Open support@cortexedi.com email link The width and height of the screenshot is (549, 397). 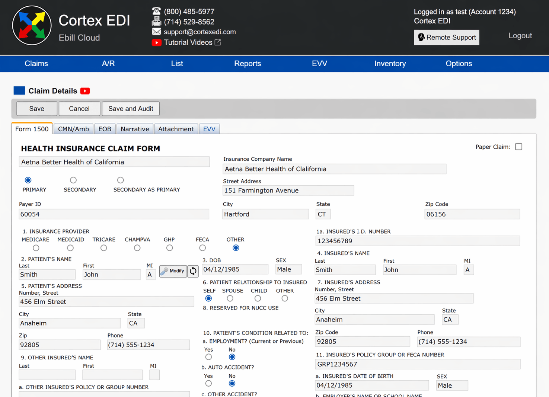(x=200, y=32)
